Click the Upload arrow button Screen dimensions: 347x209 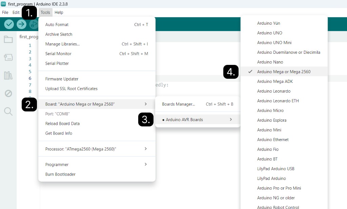coord(21,24)
